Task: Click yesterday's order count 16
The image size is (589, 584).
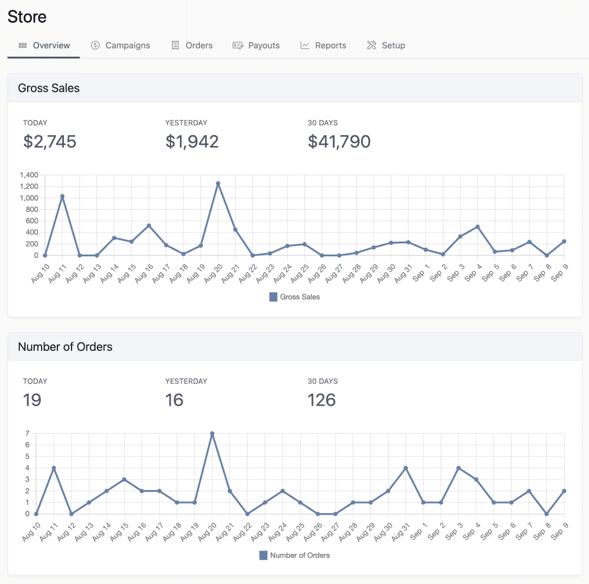Action: 174,400
